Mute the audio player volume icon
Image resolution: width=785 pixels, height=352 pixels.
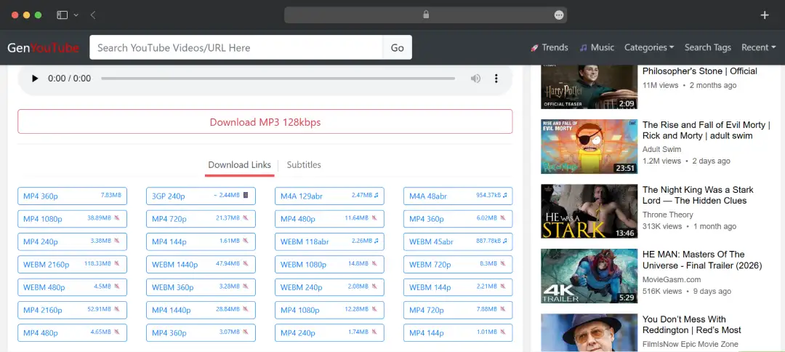(475, 79)
